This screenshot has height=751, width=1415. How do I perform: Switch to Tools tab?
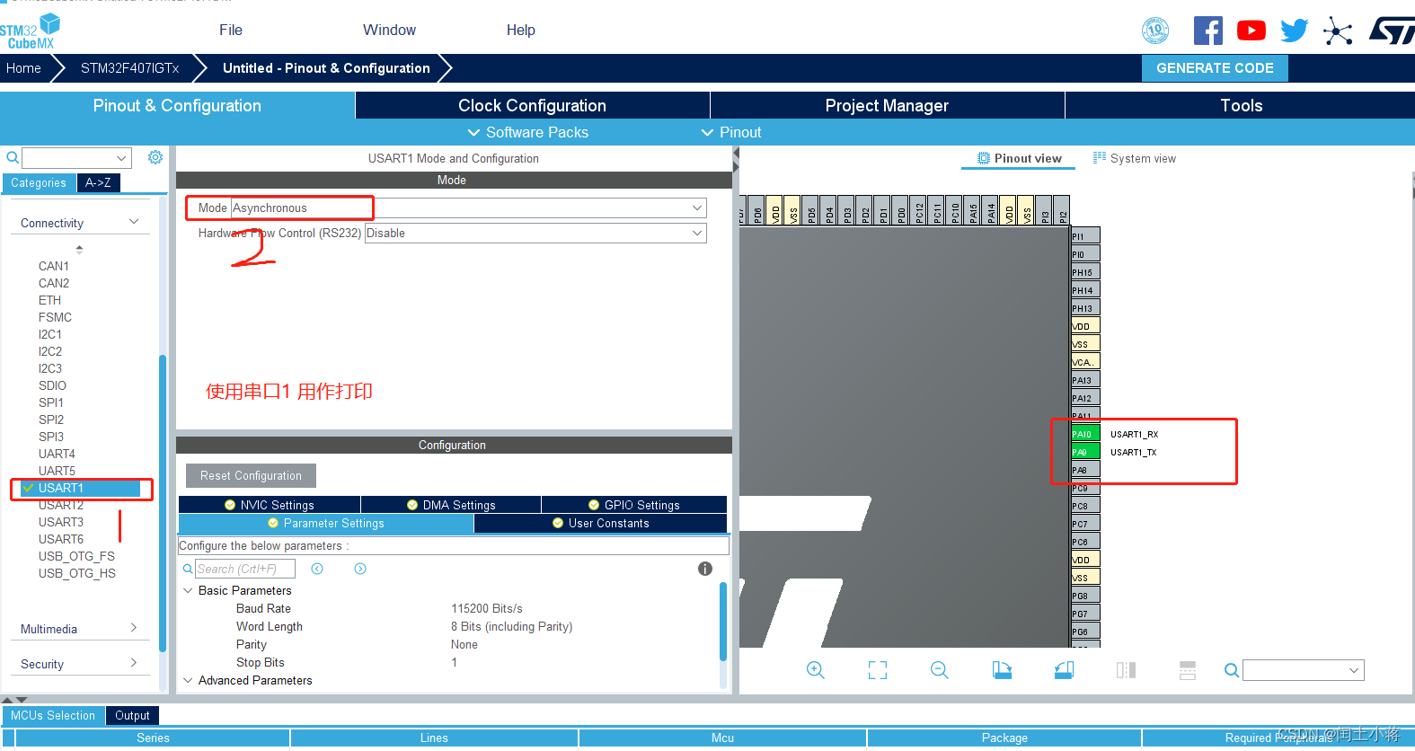click(x=1241, y=105)
